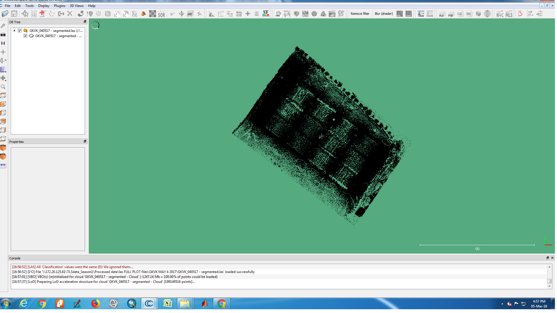Click the translate/rotate move arrows icon

tap(181, 14)
